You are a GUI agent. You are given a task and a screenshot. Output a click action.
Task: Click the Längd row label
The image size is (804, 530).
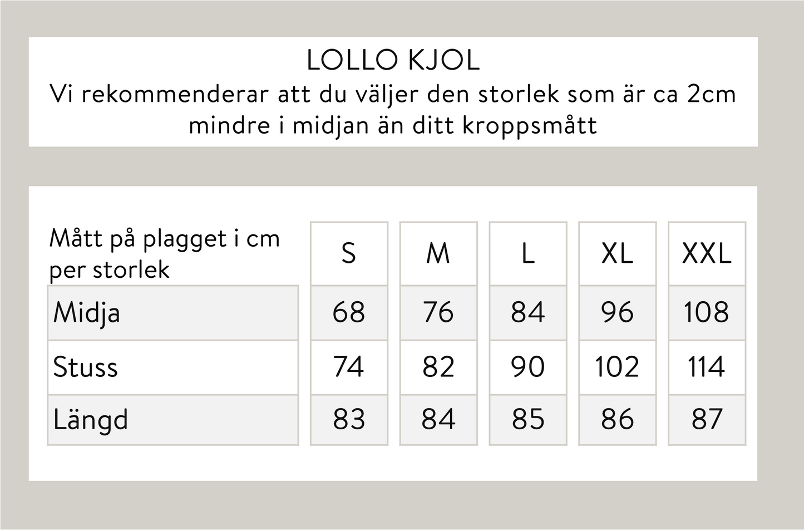point(91,420)
